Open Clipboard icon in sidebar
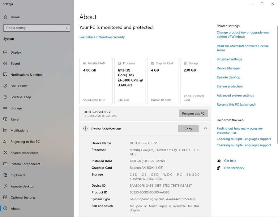Viewport: 278px width, 217px height. [5, 175]
